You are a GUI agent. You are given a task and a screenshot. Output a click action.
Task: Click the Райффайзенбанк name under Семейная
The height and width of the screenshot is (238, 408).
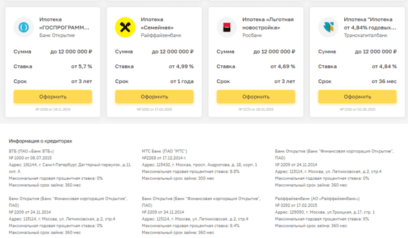point(161,35)
